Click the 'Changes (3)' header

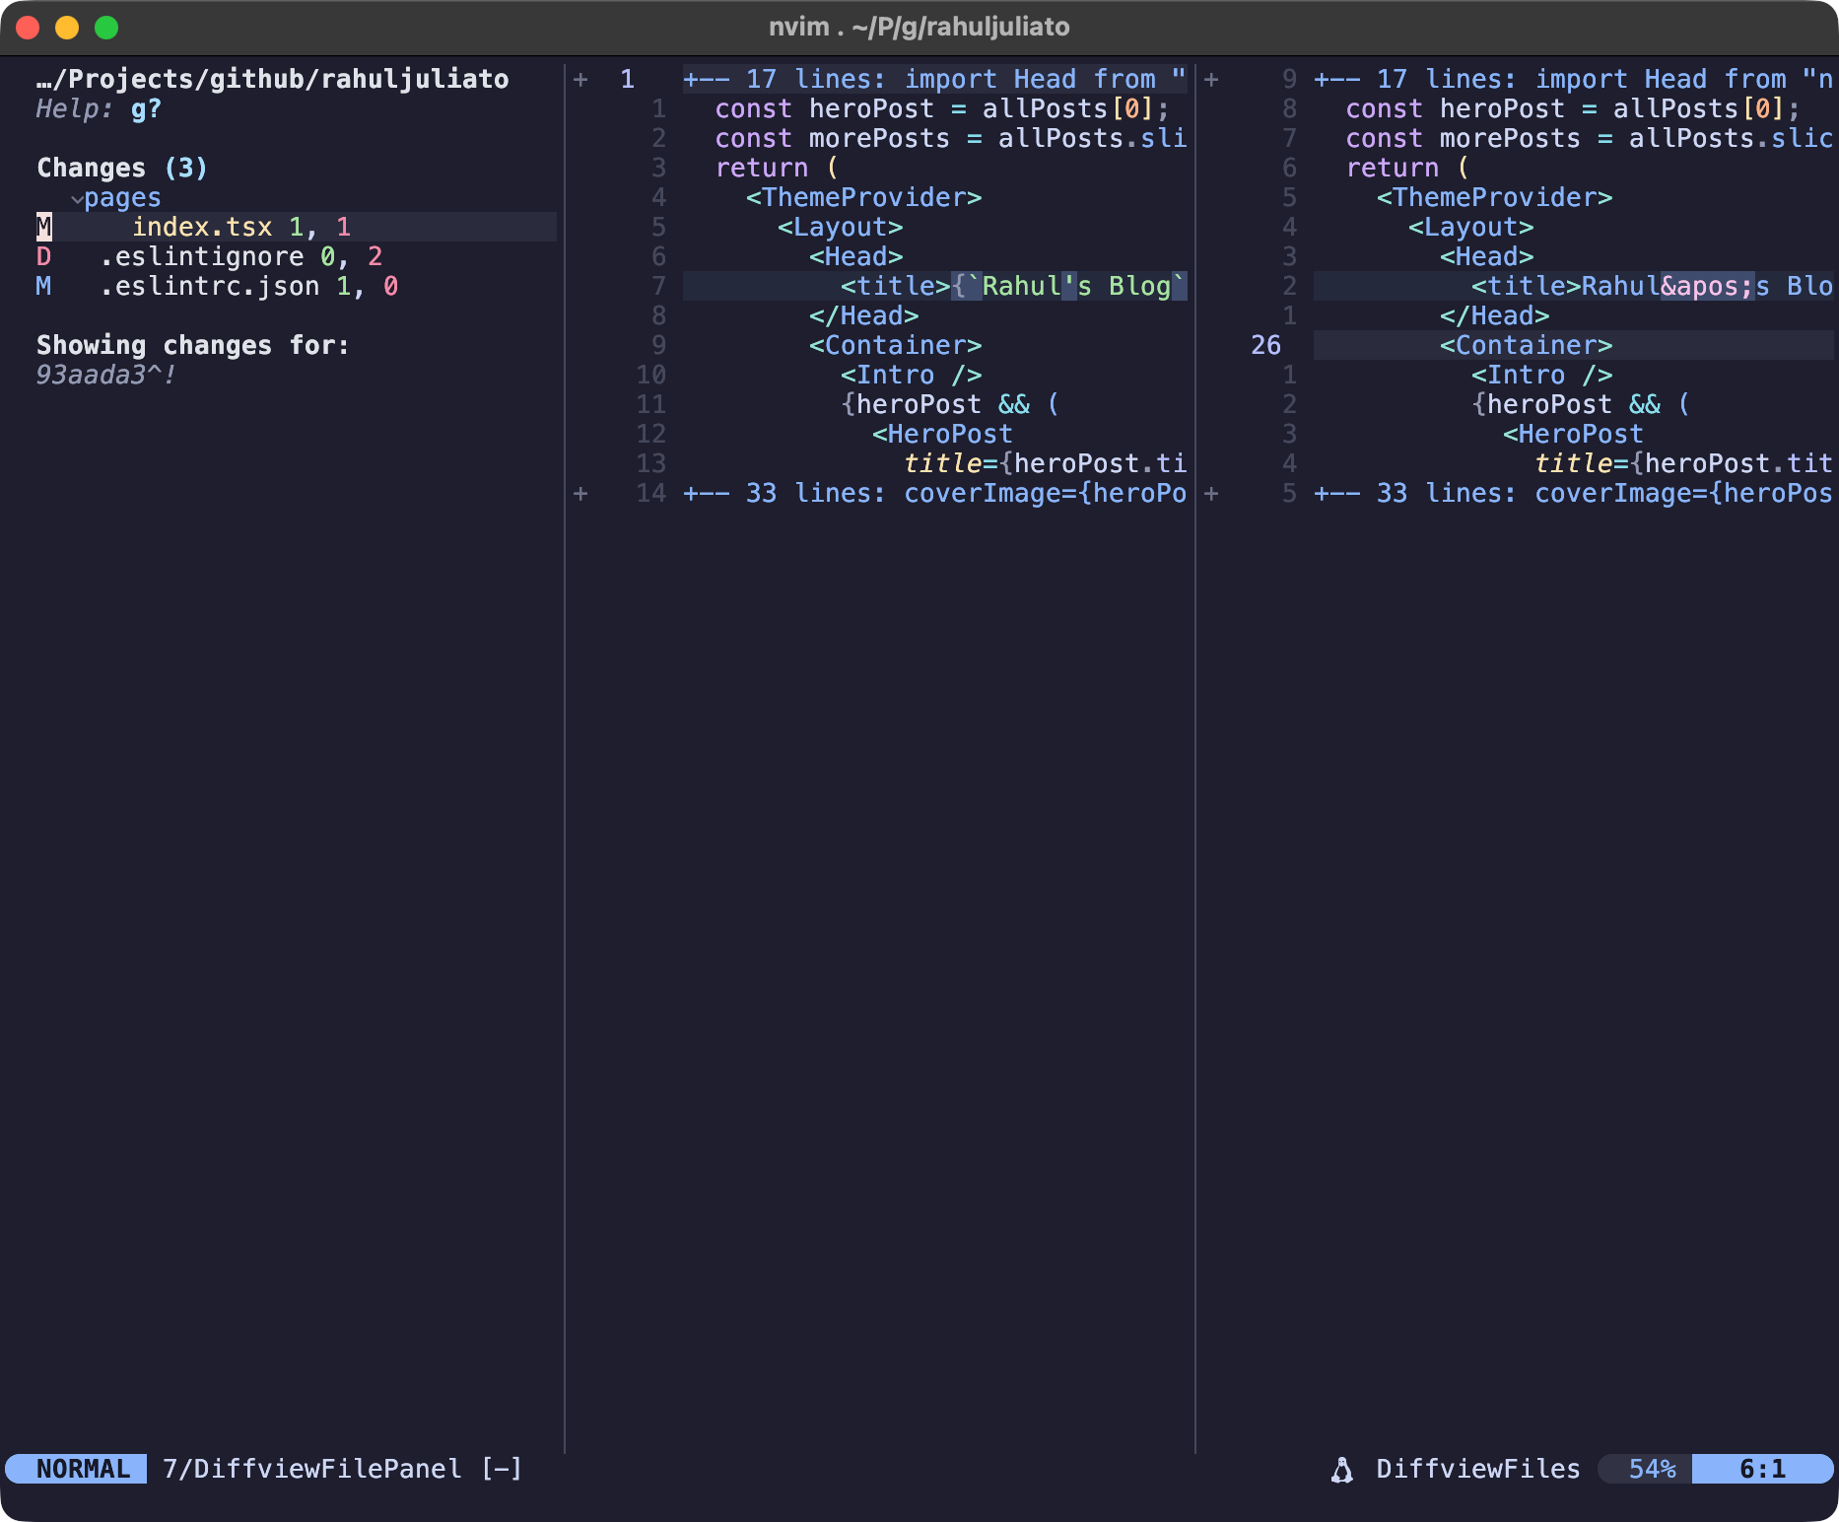point(122,168)
